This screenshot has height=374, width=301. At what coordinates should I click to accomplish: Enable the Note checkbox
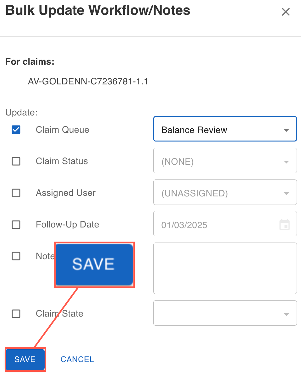tap(16, 256)
